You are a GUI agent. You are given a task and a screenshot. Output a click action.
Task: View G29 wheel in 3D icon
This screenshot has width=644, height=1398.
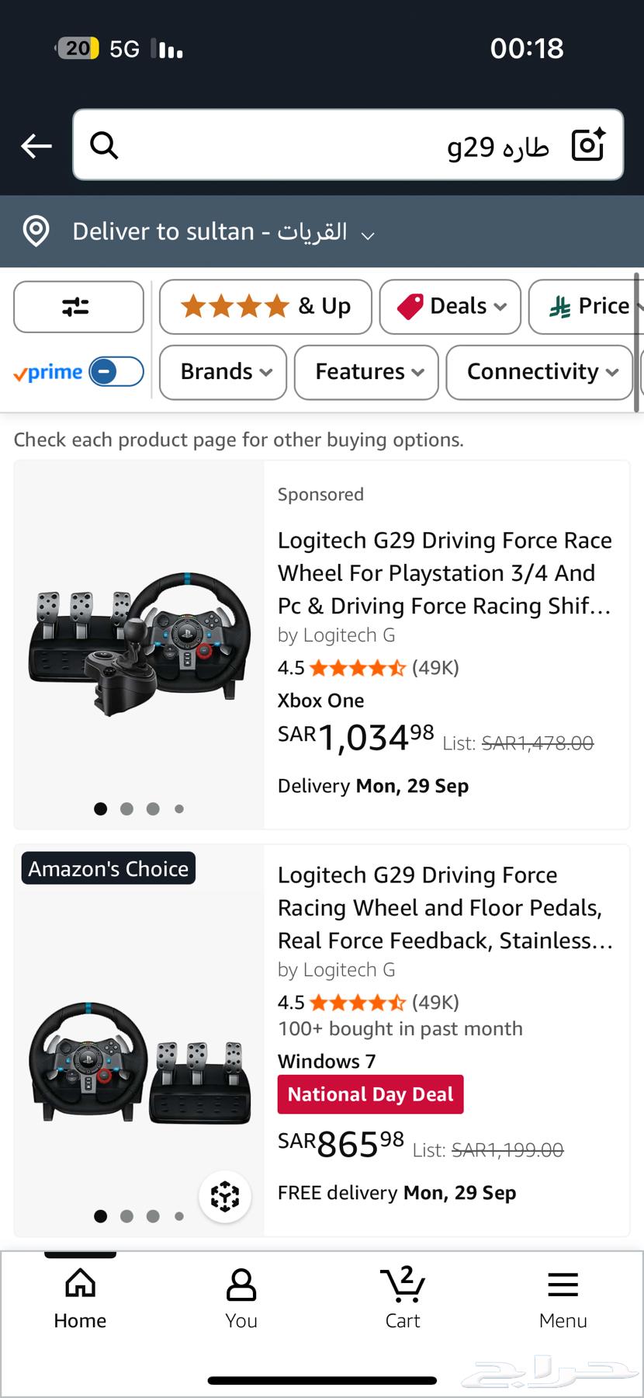(x=225, y=1196)
